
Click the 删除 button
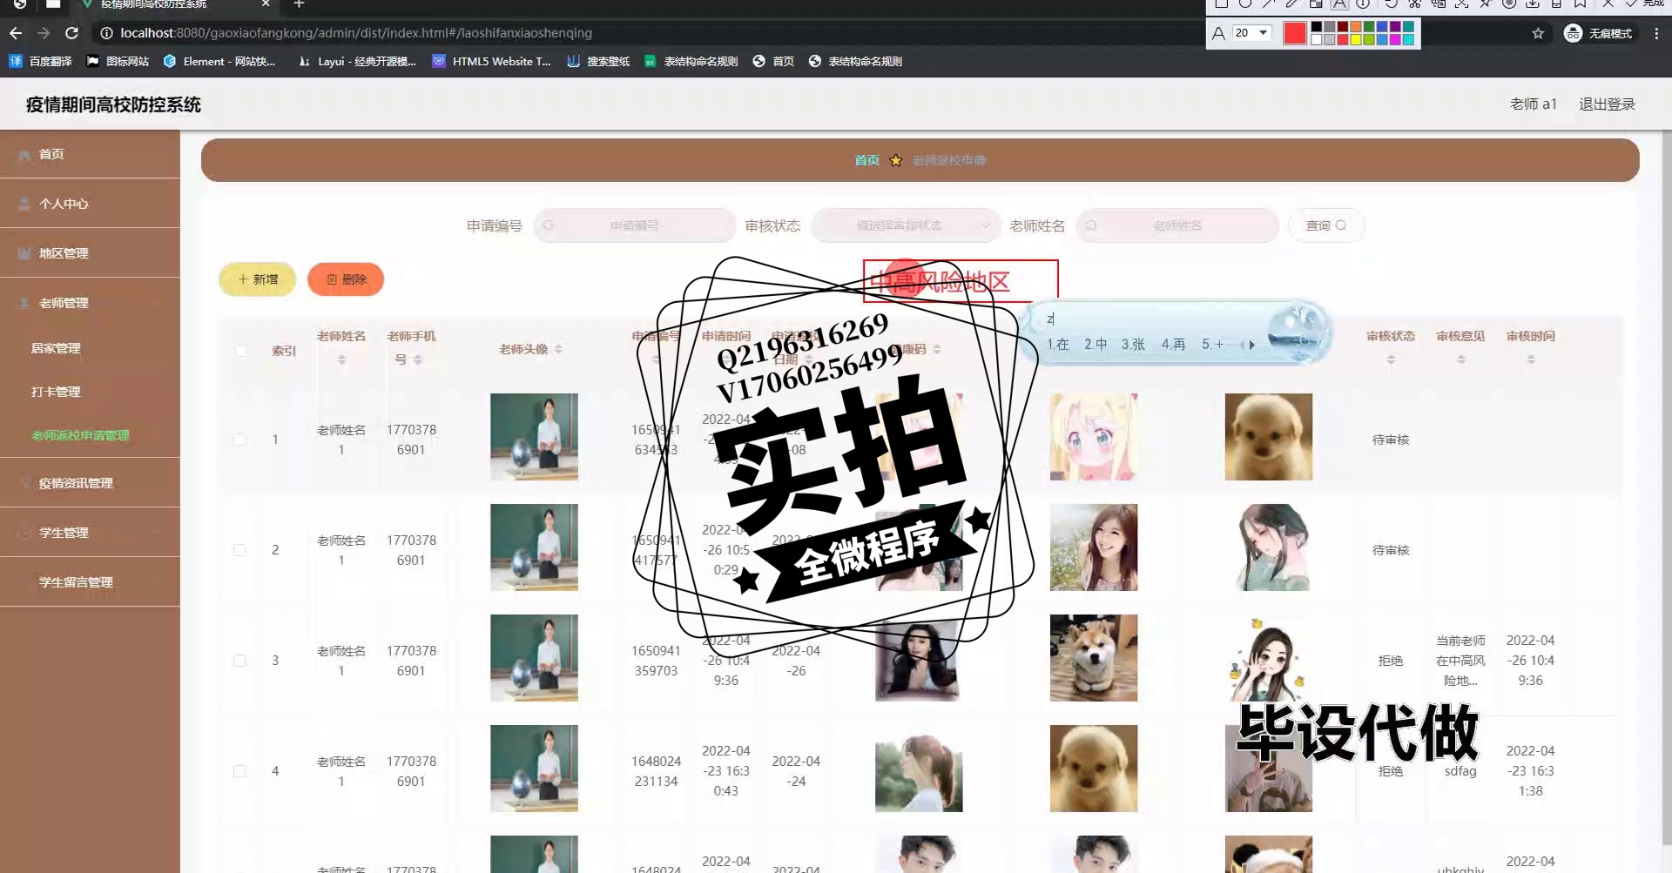click(x=346, y=279)
